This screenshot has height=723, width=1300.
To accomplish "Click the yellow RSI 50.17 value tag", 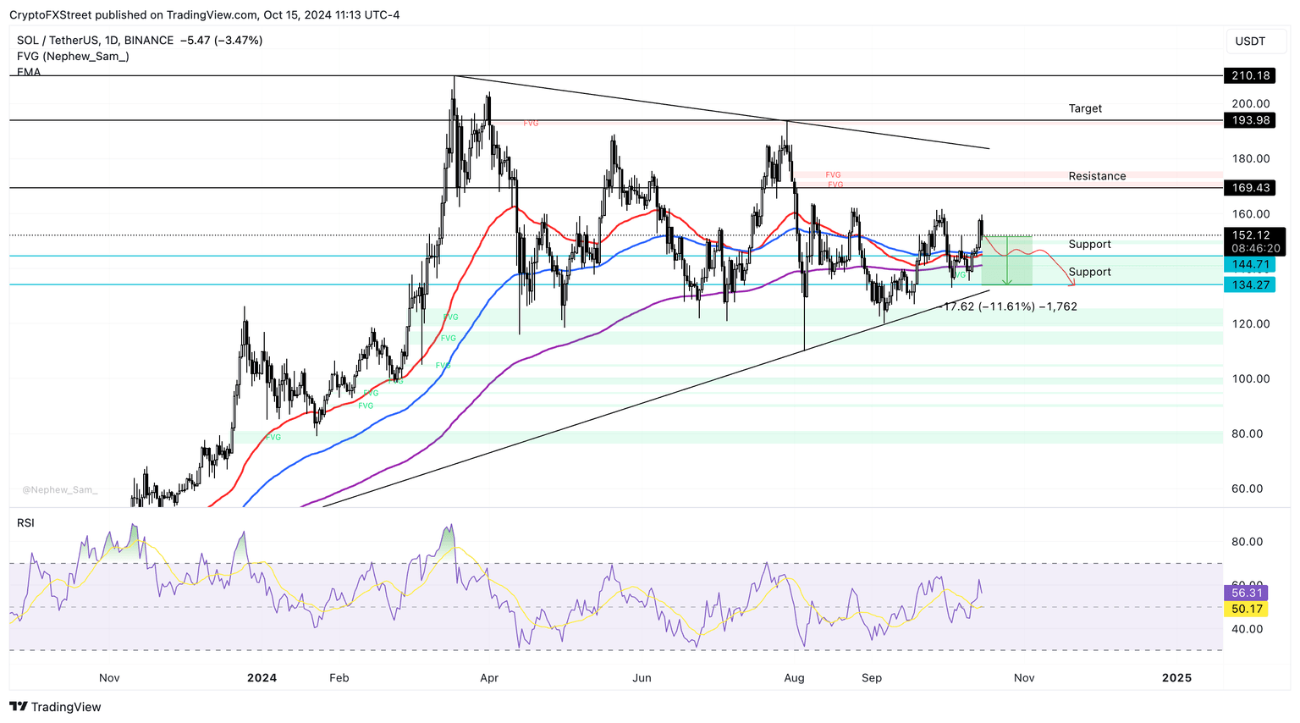I will [x=1247, y=610].
